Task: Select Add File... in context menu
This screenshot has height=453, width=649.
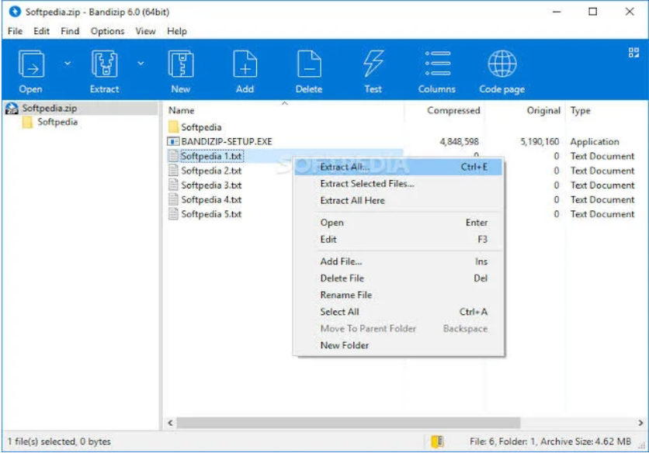Action: 398,261
